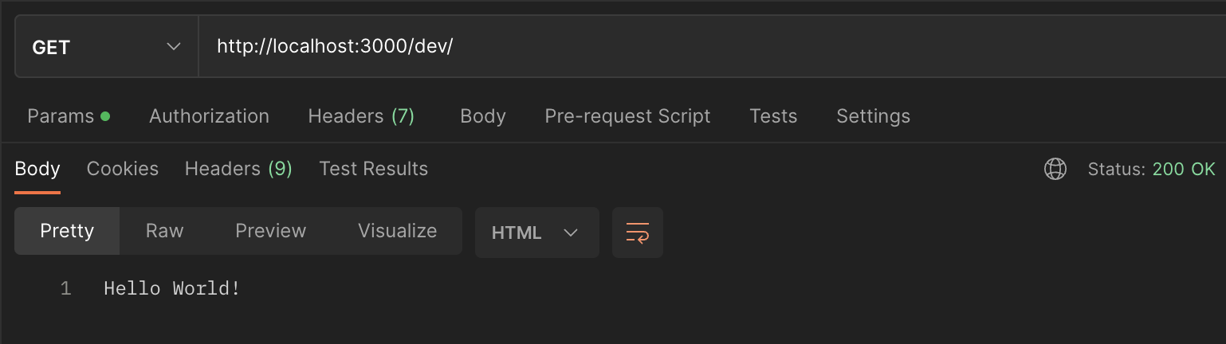Viewport: 1226px width, 344px height.
Task: Select the response Body tab
Action: pos(37,169)
